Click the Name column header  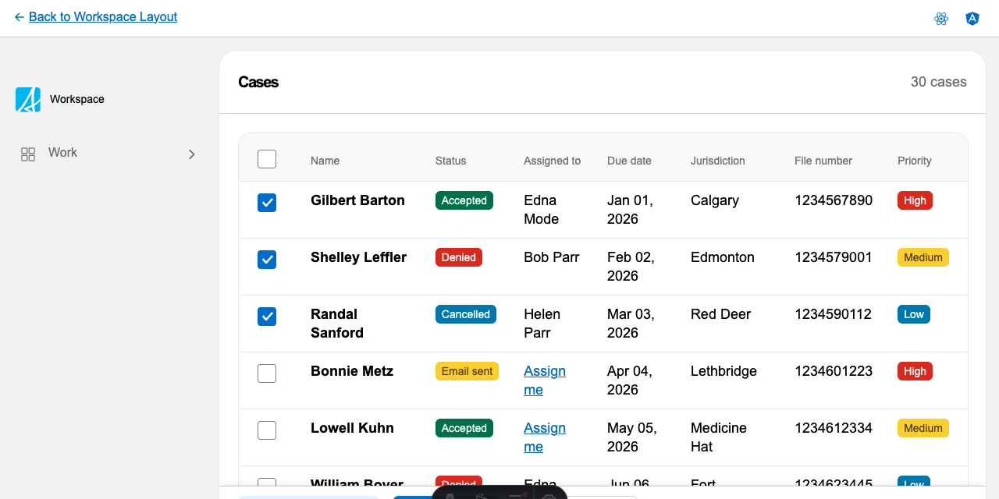325,161
